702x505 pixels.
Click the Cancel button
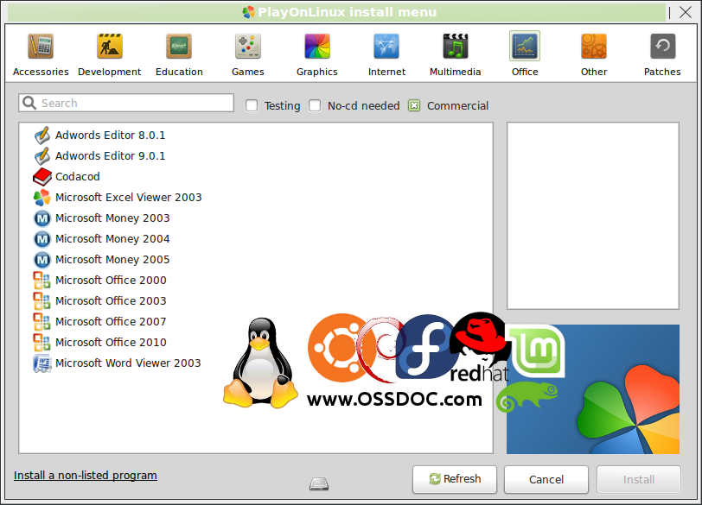point(546,479)
